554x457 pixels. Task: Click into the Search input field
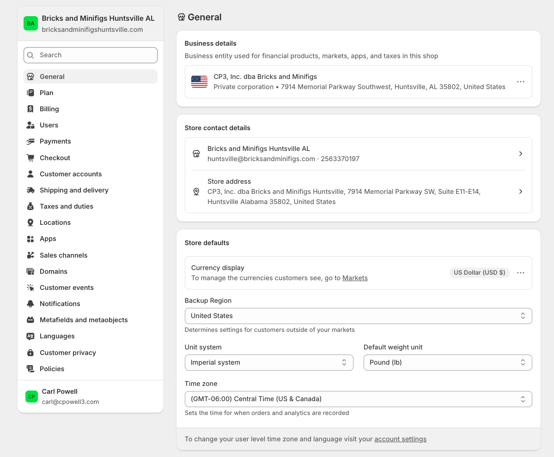(x=91, y=55)
